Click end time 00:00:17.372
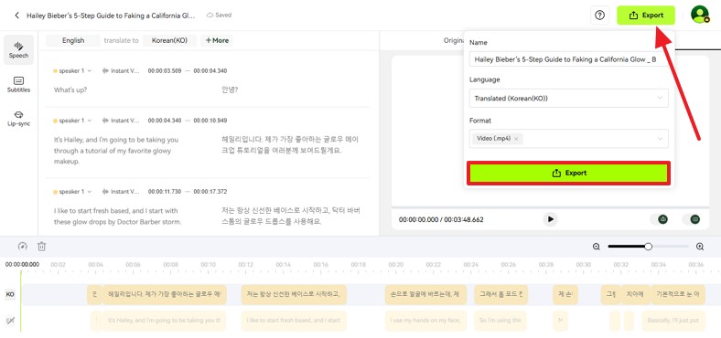Screen dimensions: 721x338 coord(210,192)
